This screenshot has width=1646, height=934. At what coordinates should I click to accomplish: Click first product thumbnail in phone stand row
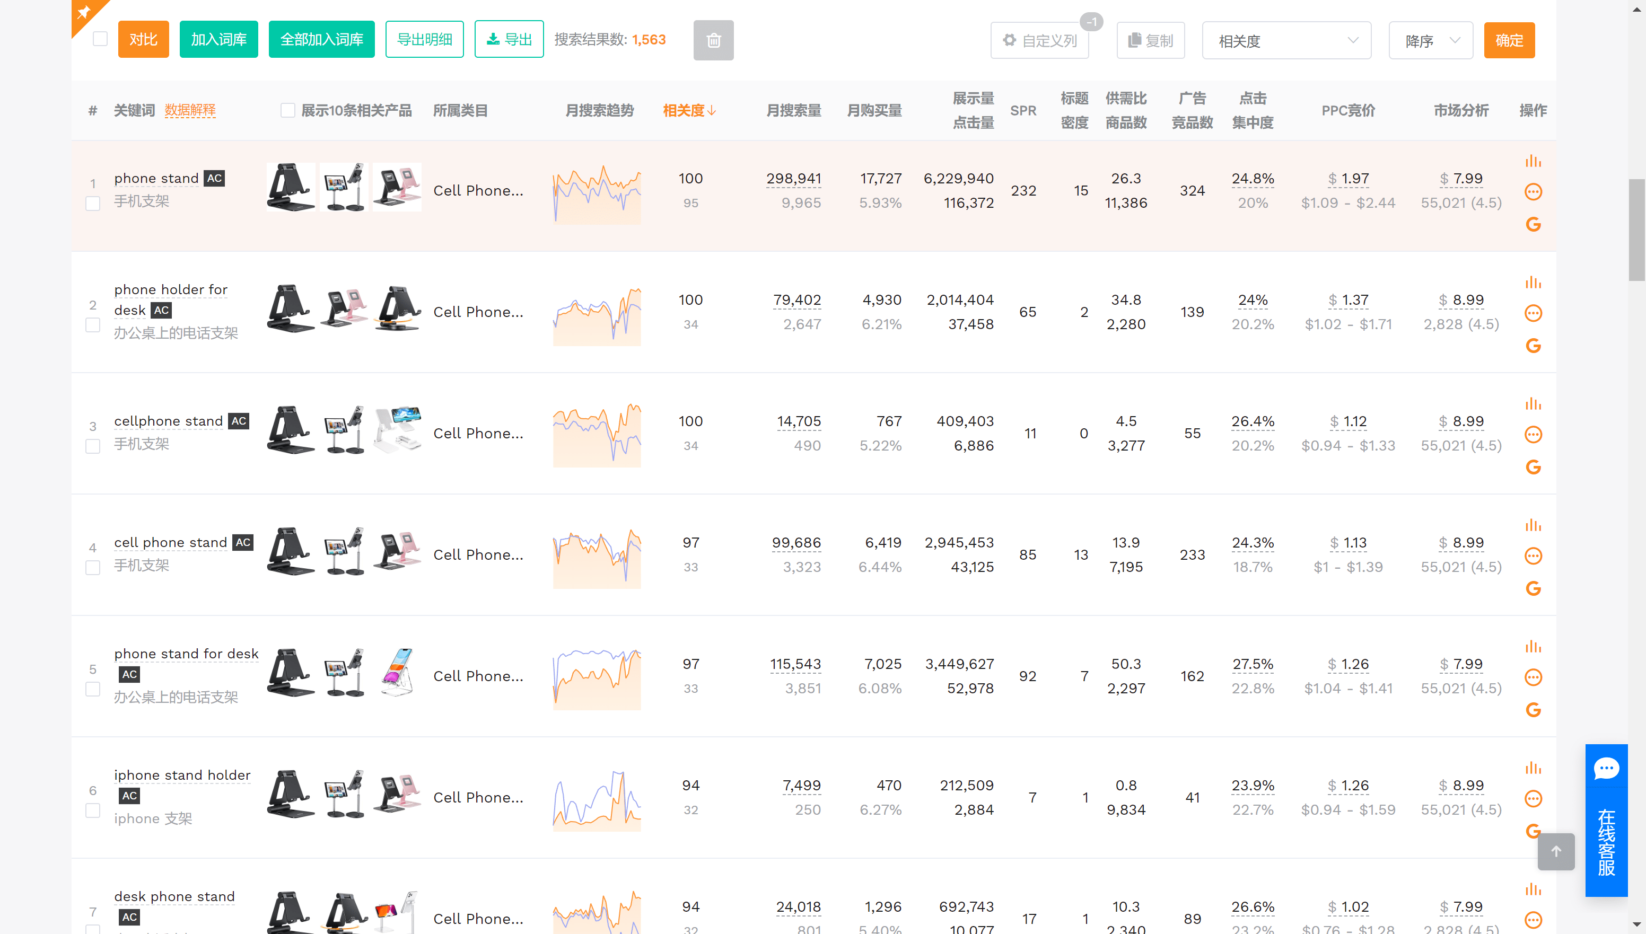point(291,187)
